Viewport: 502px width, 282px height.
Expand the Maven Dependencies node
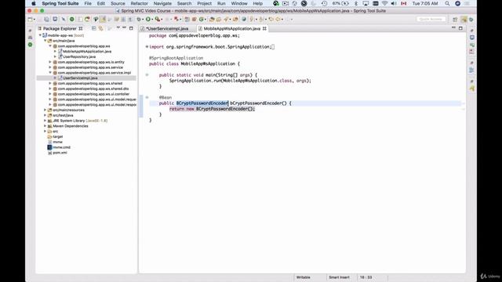[x=45, y=126]
